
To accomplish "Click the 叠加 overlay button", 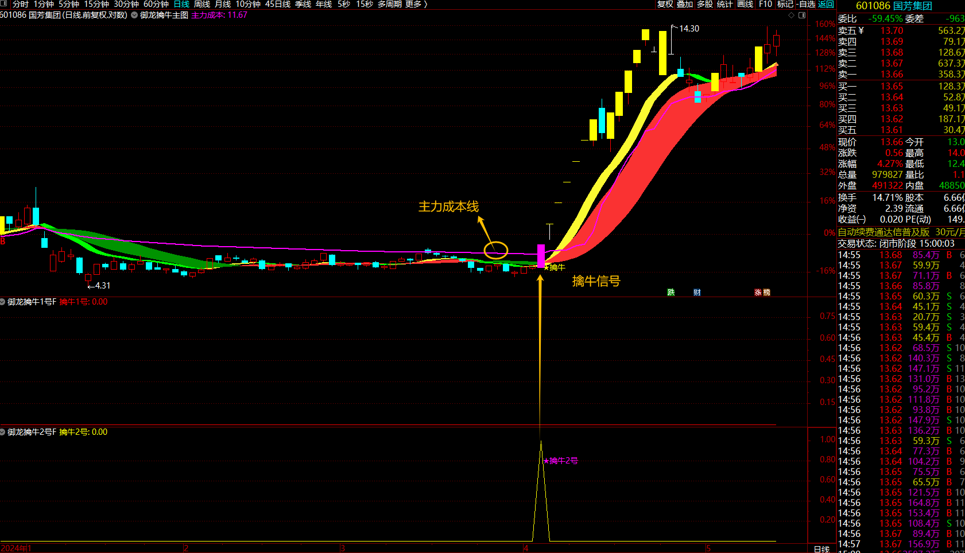I will (685, 4).
